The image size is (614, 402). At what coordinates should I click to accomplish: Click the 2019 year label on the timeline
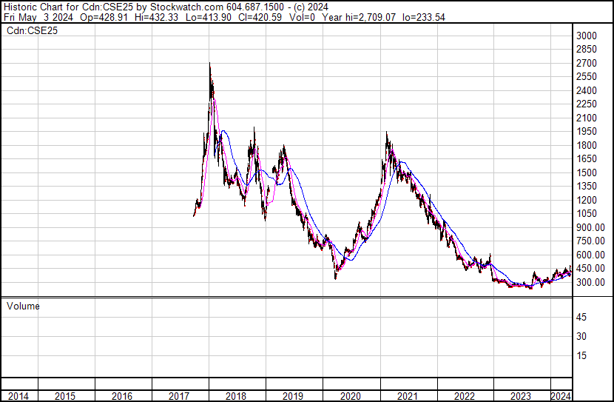point(293,396)
